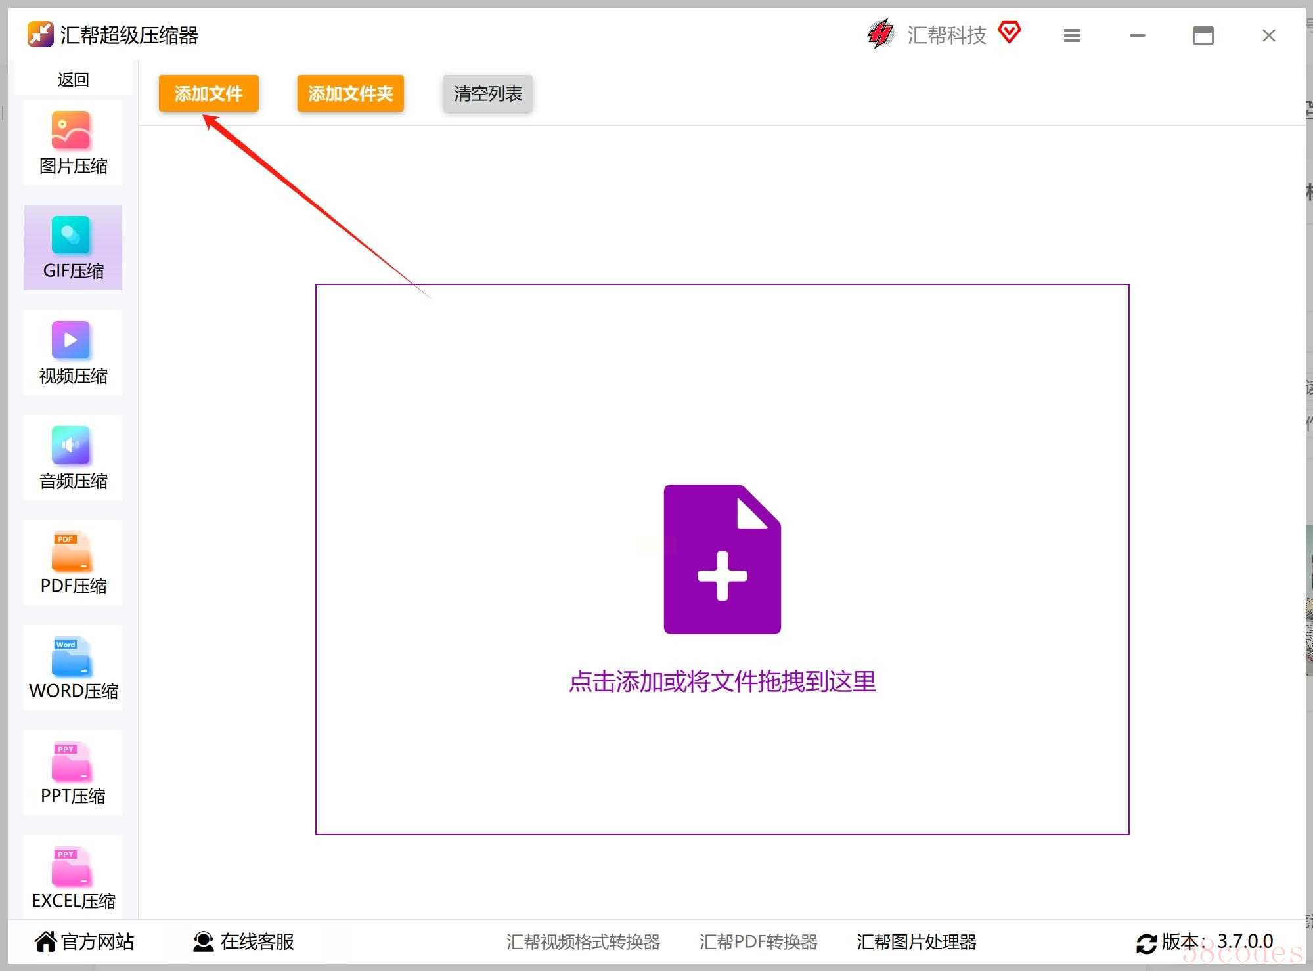This screenshot has width=1313, height=971.
Task: Open the PPT压缩 tool
Action: [73, 773]
